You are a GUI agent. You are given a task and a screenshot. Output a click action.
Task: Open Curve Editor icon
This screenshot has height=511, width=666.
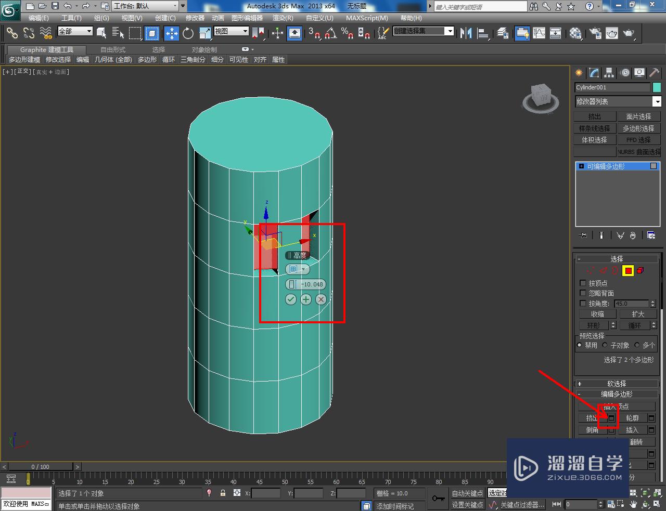539,33
